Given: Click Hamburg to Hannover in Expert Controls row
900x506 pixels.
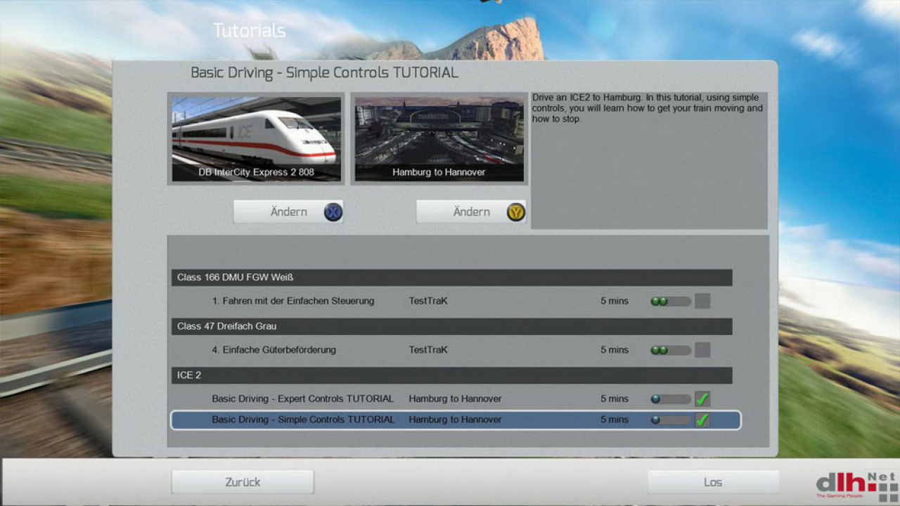Looking at the screenshot, I should [x=455, y=399].
